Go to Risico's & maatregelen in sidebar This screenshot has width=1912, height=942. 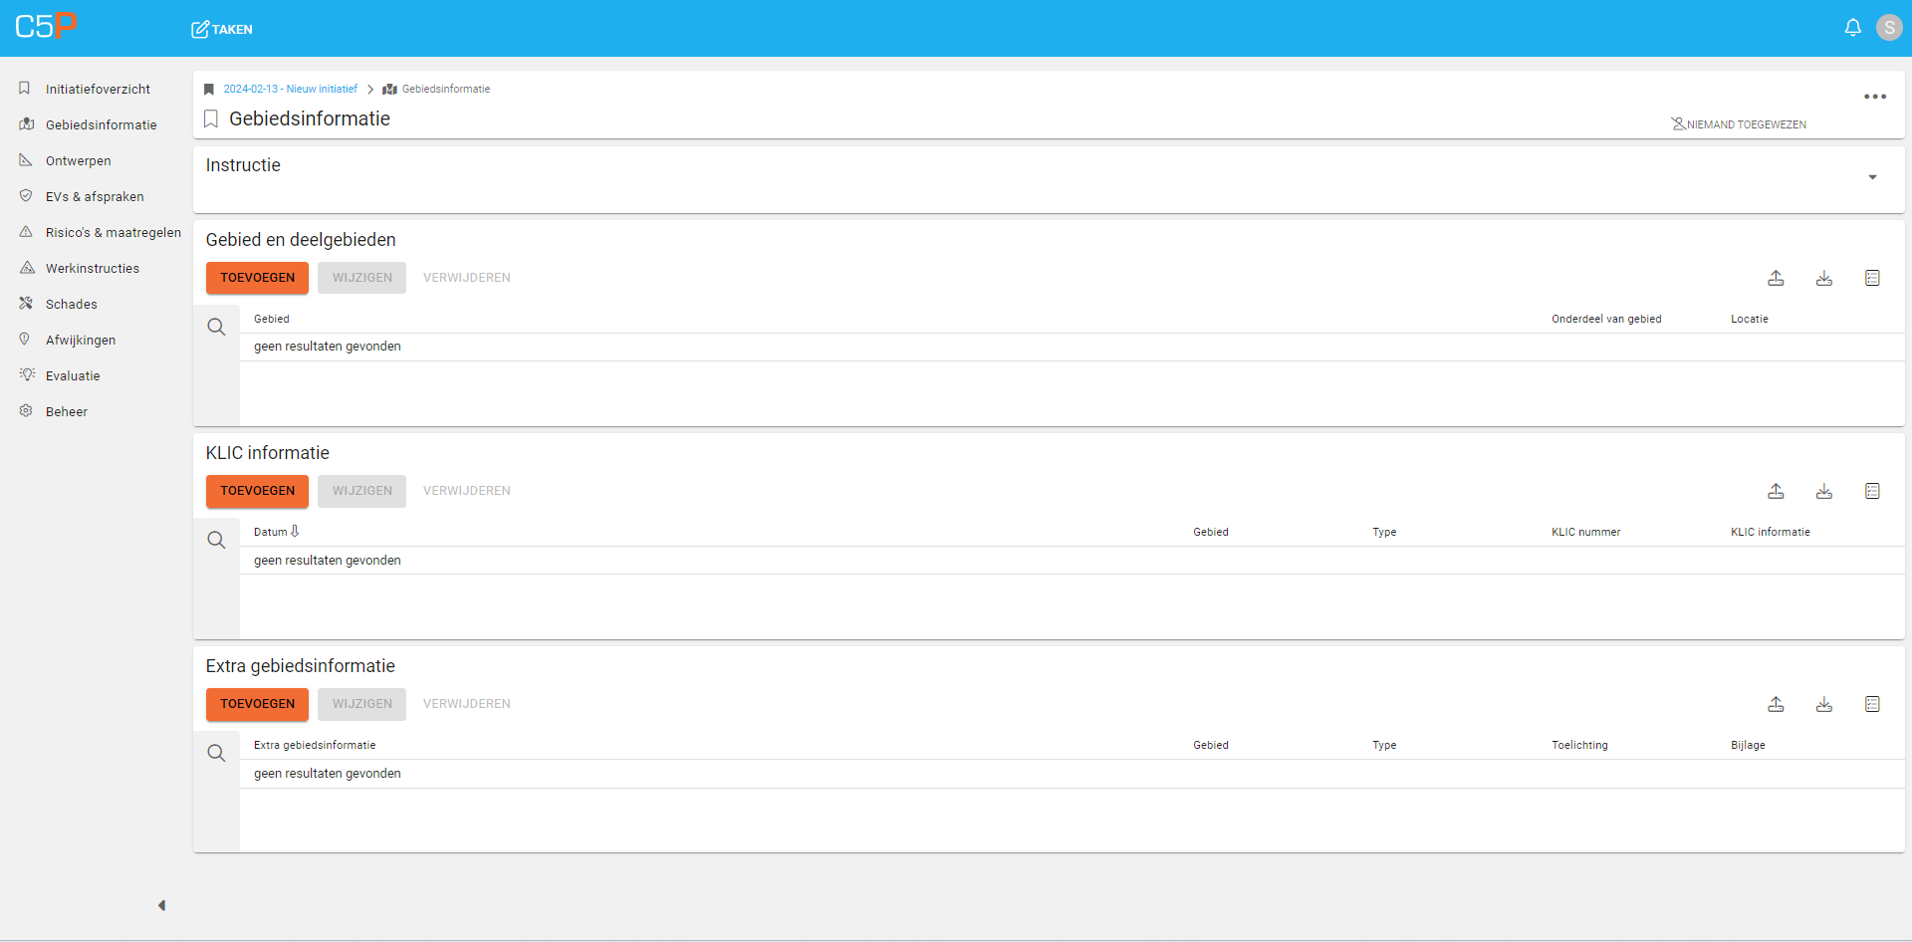tap(113, 232)
